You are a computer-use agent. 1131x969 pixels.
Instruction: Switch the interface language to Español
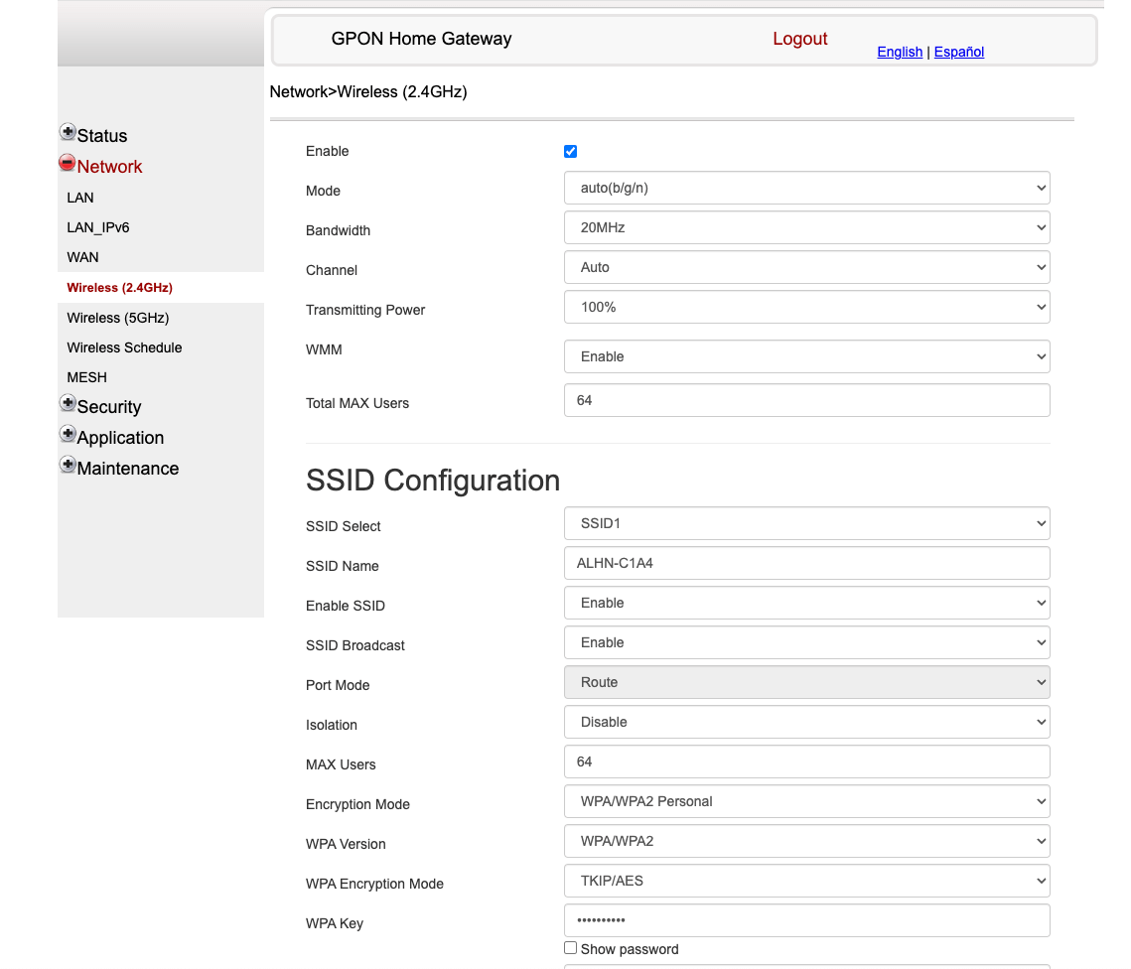tap(958, 52)
